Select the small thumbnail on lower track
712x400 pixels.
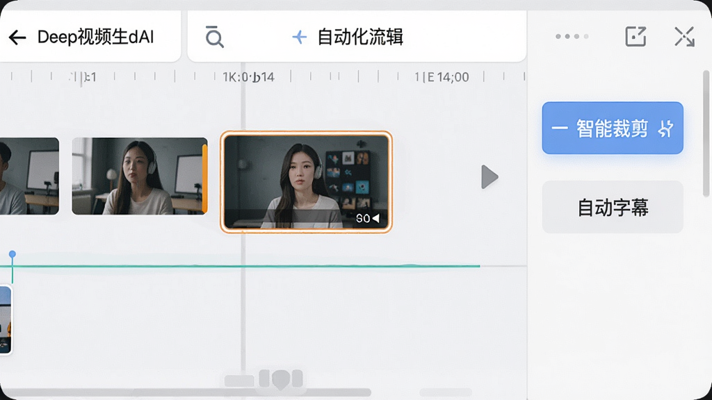[x=6, y=319]
